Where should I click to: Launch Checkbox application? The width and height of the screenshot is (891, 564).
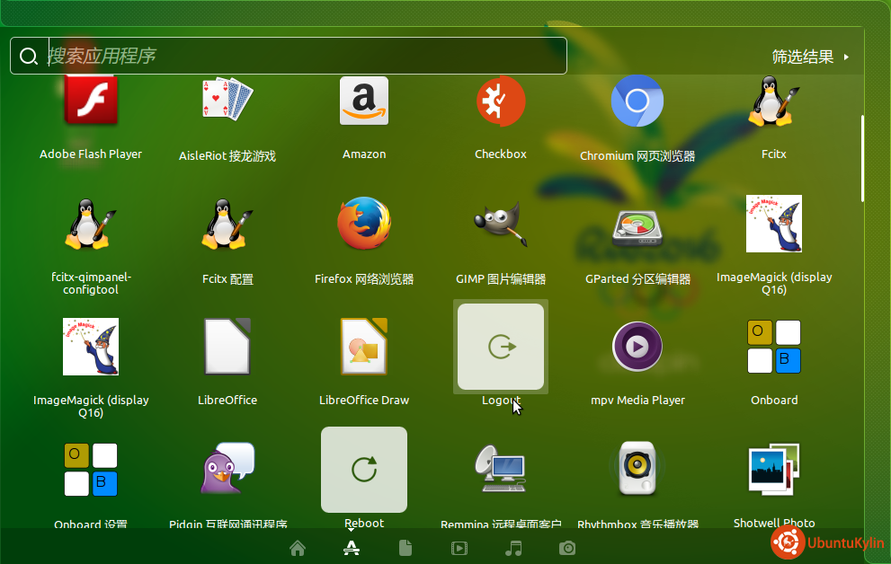coord(501,101)
